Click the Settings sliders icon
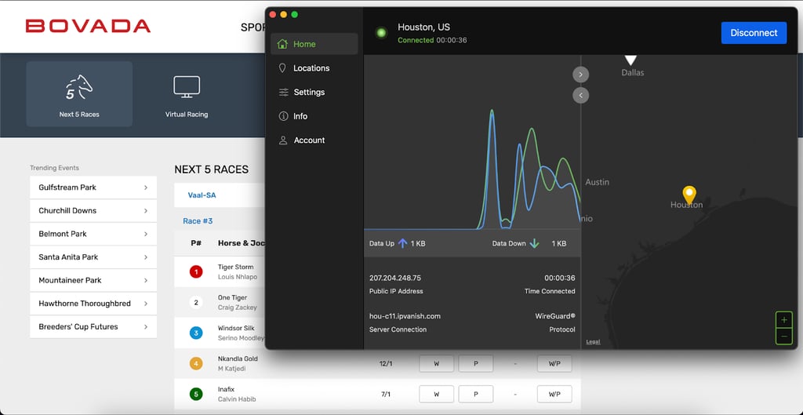The height and width of the screenshot is (415, 803). click(283, 93)
